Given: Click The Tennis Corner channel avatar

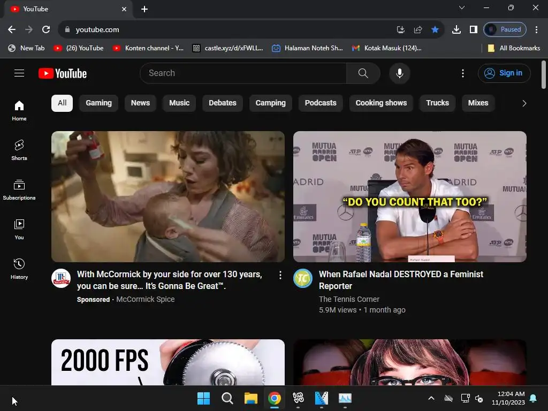Looking at the screenshot, I should coord(303,278).
